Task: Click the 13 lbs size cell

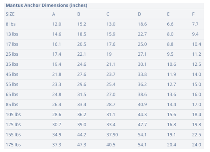Action: tap(12, 34)
